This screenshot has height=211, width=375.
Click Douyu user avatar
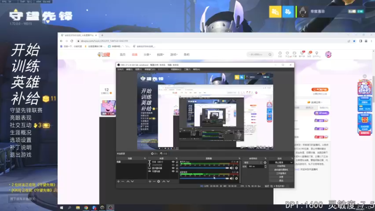click(x=329, y=54)
